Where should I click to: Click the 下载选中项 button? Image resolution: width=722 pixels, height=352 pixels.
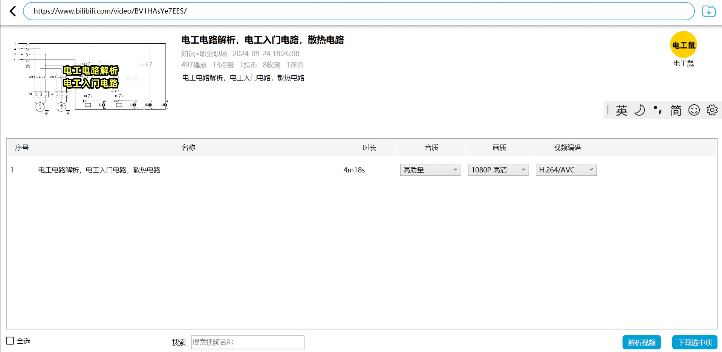tap(694, 342)
